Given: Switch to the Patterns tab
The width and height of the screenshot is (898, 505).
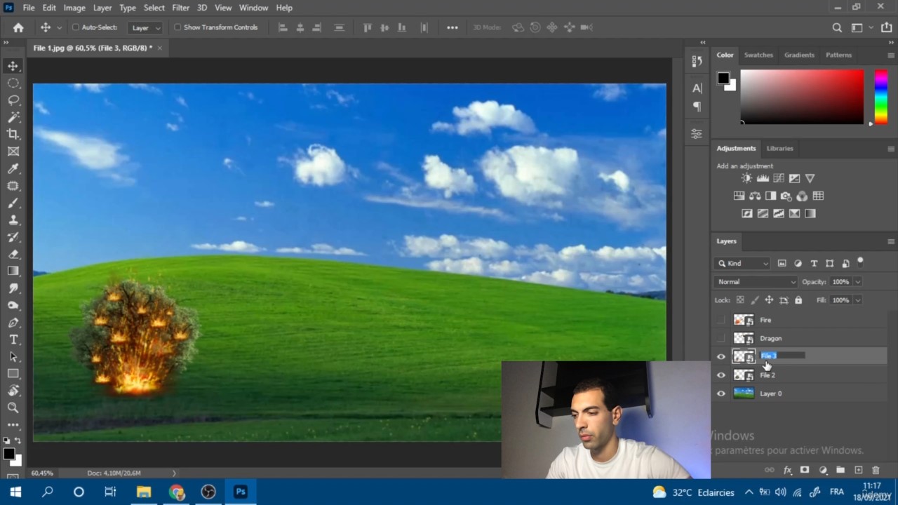Looking at the screenshot, I should pos(838,55).
